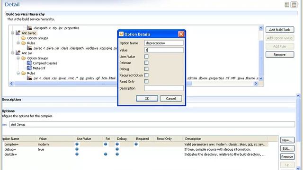Toggle Rel dot for destdir= row
303x170 pixels.
(106, 154)
